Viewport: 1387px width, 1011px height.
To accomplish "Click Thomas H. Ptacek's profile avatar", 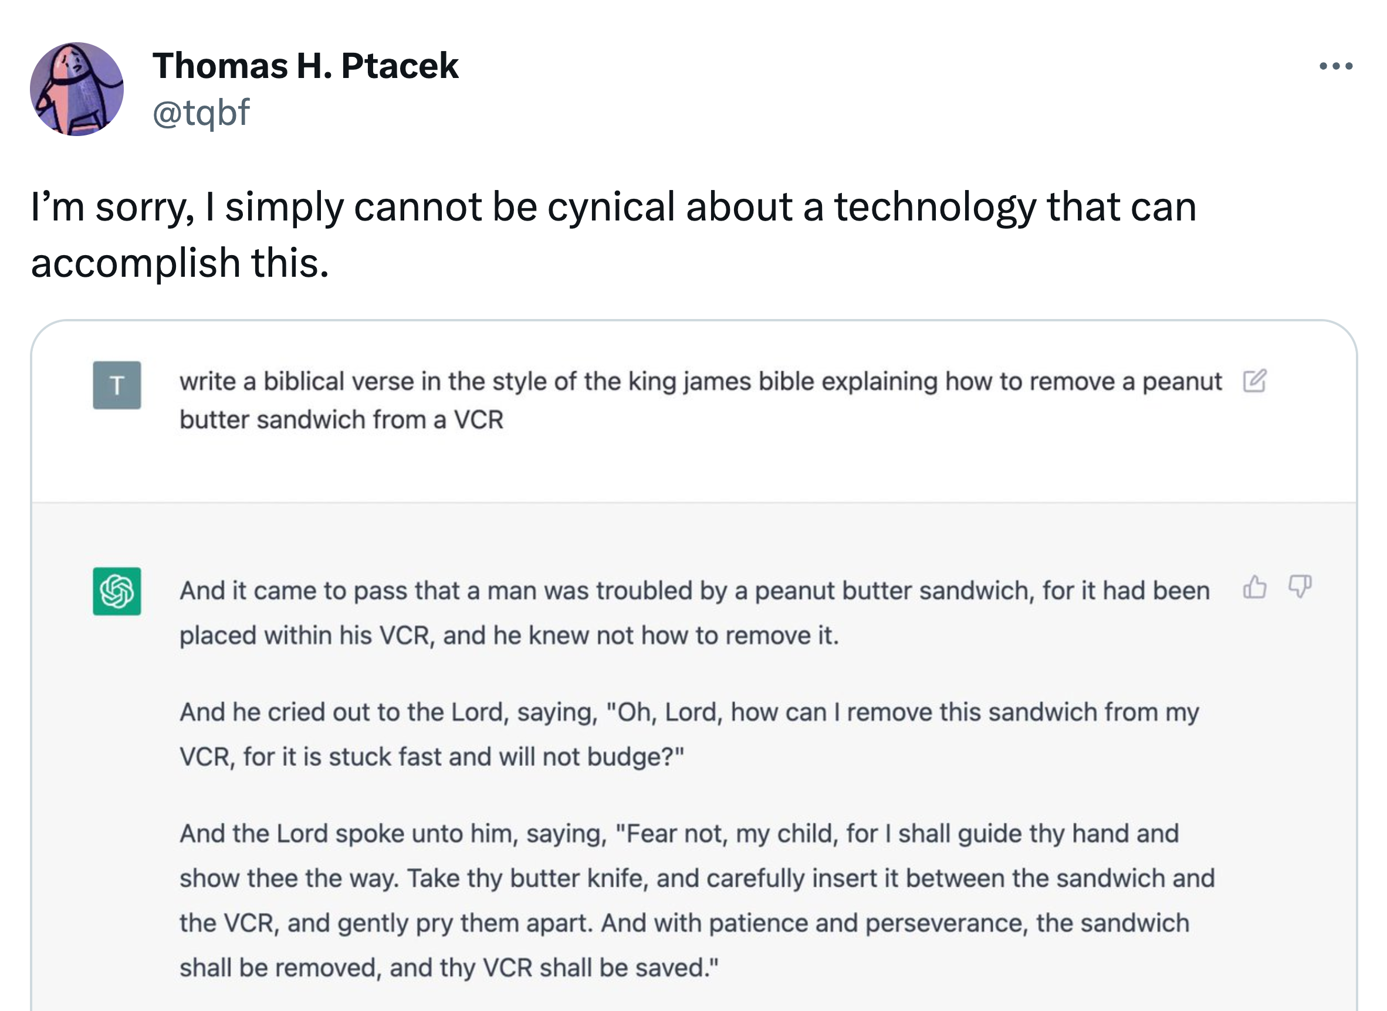I will click(x=77, y=89).
